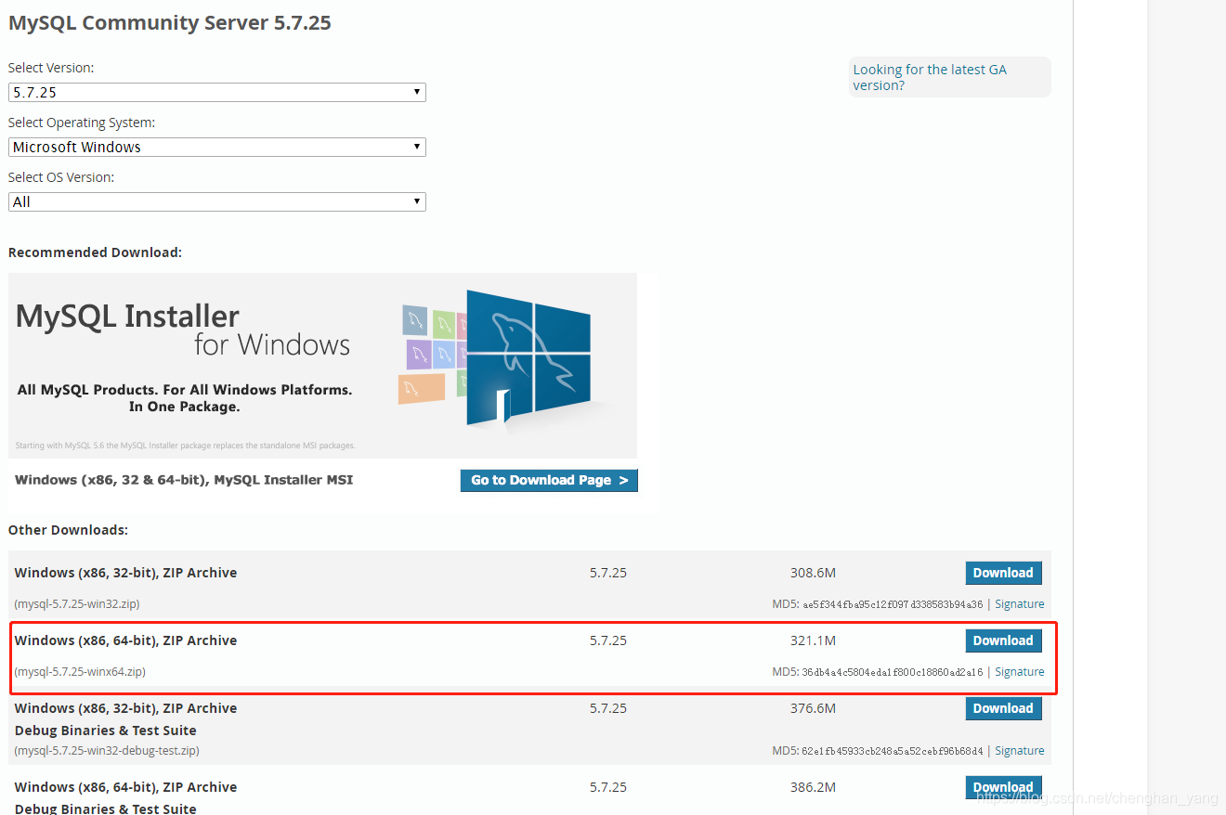Image resolution: width=1226 pixels, height=815 pixels.
Task: Click 'Looking for the latest GA version?' link
Action: [930, 77]
